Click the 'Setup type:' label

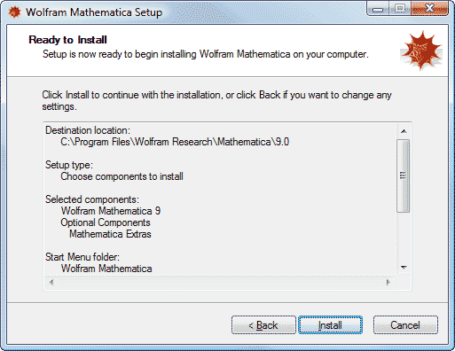pyautogui.click(x=69, y=165)
